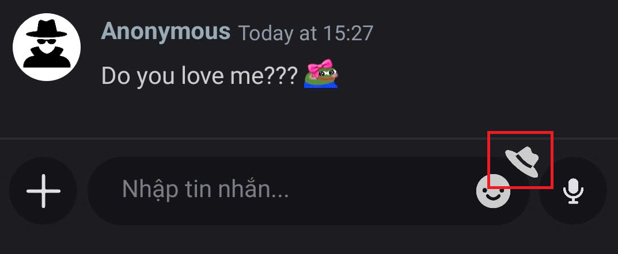This screenshot has height=254, width=618.
Task: Open the plus attachment menu
Action: tap(43, 190)
